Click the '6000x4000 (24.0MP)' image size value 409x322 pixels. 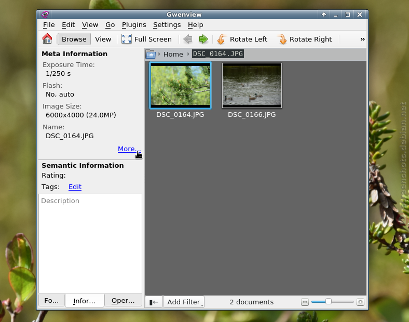(x=81, y=115)
